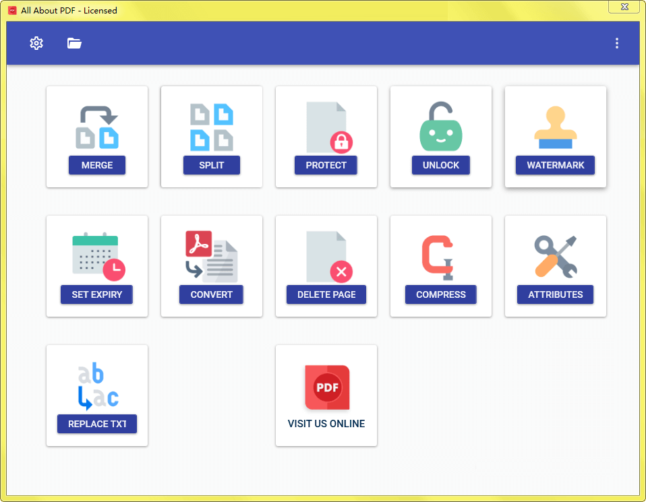Open the Unlock green padlock icon

point(441,127)
